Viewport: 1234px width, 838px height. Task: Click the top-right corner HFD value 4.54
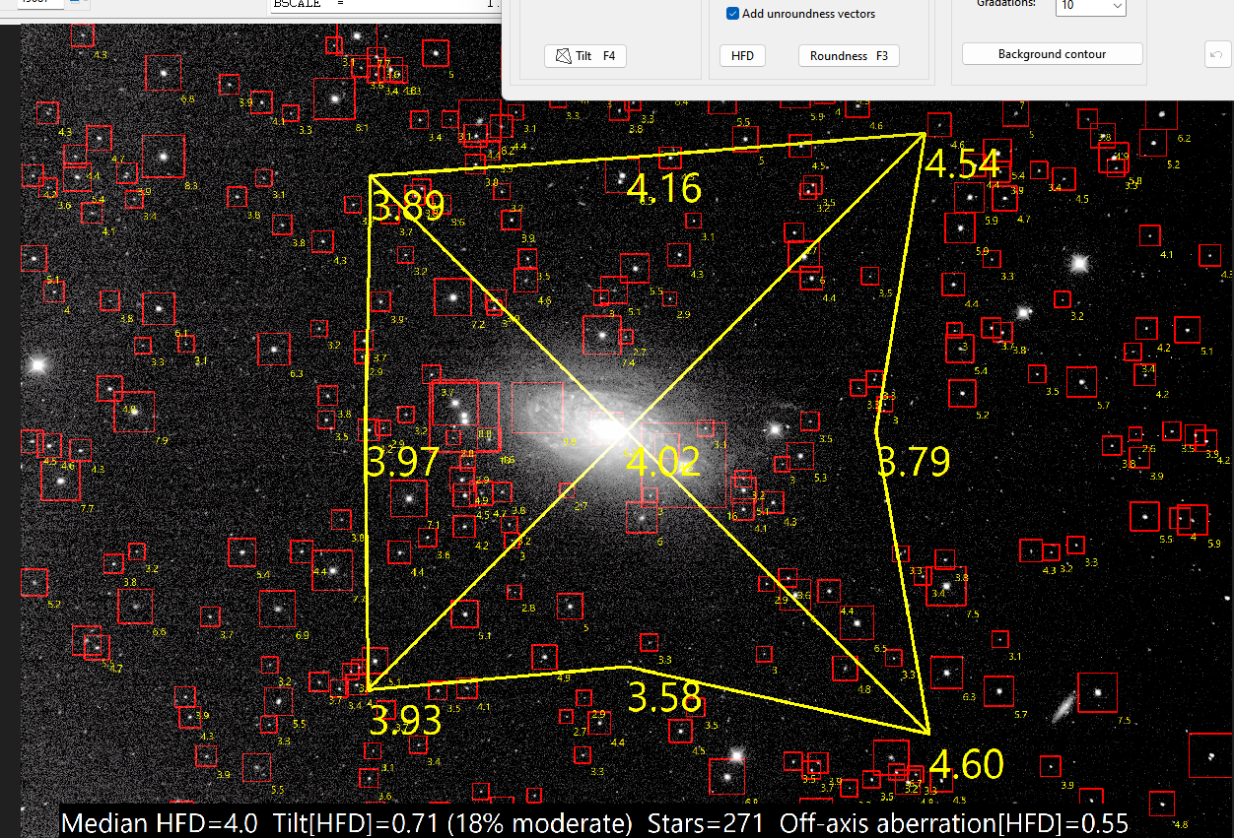[x=963, y=163]
